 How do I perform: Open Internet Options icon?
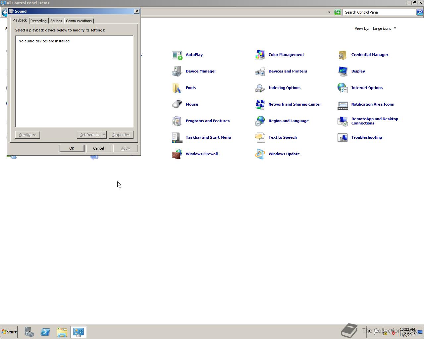click(343, 88)
